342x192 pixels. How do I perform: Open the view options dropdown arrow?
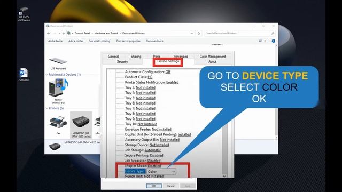tap(265, 41)
